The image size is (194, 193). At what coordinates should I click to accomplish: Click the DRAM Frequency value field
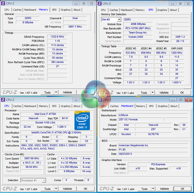(x=57, y=37)
